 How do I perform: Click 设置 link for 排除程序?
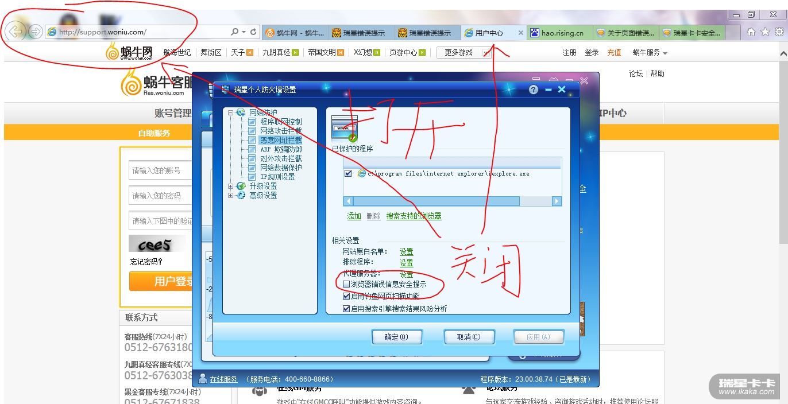[x=407, y=263]
